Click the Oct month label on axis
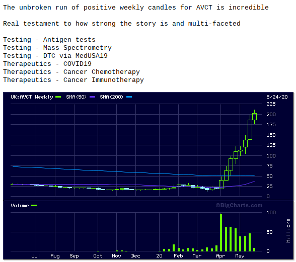The height and width of the screenshot is (262, 296). pyautogui.click(x=98, y=256)
